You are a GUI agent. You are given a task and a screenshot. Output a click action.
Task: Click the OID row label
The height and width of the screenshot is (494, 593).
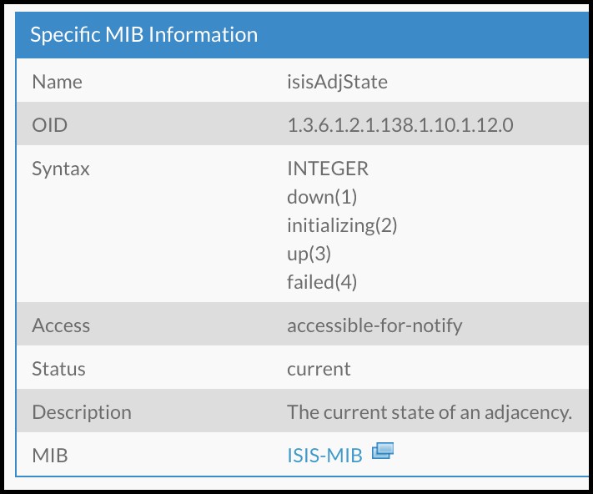tap(49, 125)
